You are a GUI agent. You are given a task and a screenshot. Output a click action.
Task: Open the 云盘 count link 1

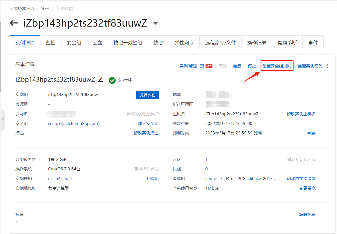206,160
